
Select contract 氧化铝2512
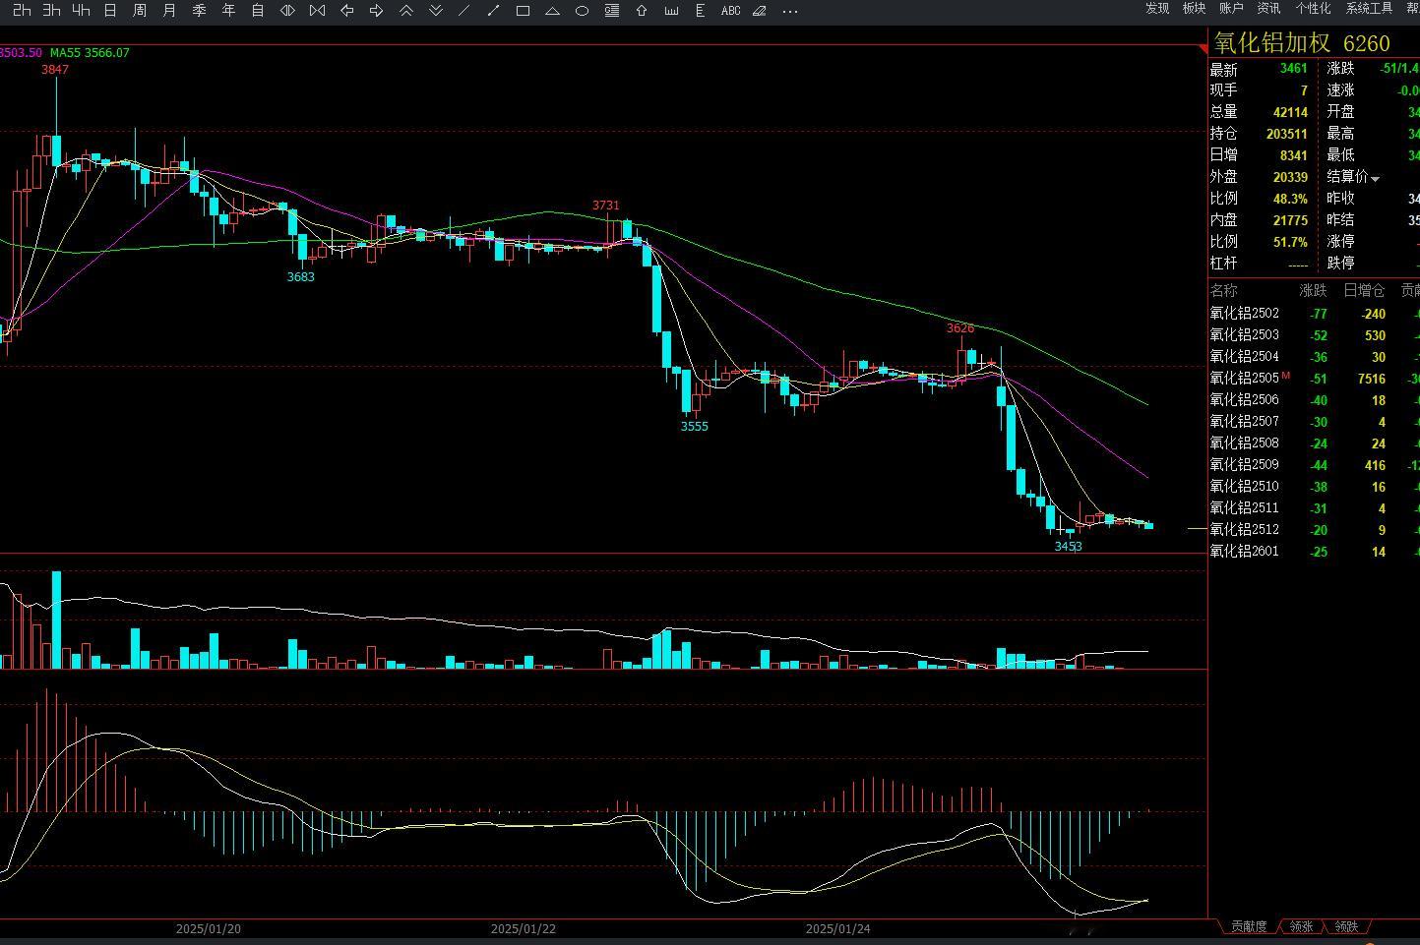pyautogui.click(x=1245, y=530)
